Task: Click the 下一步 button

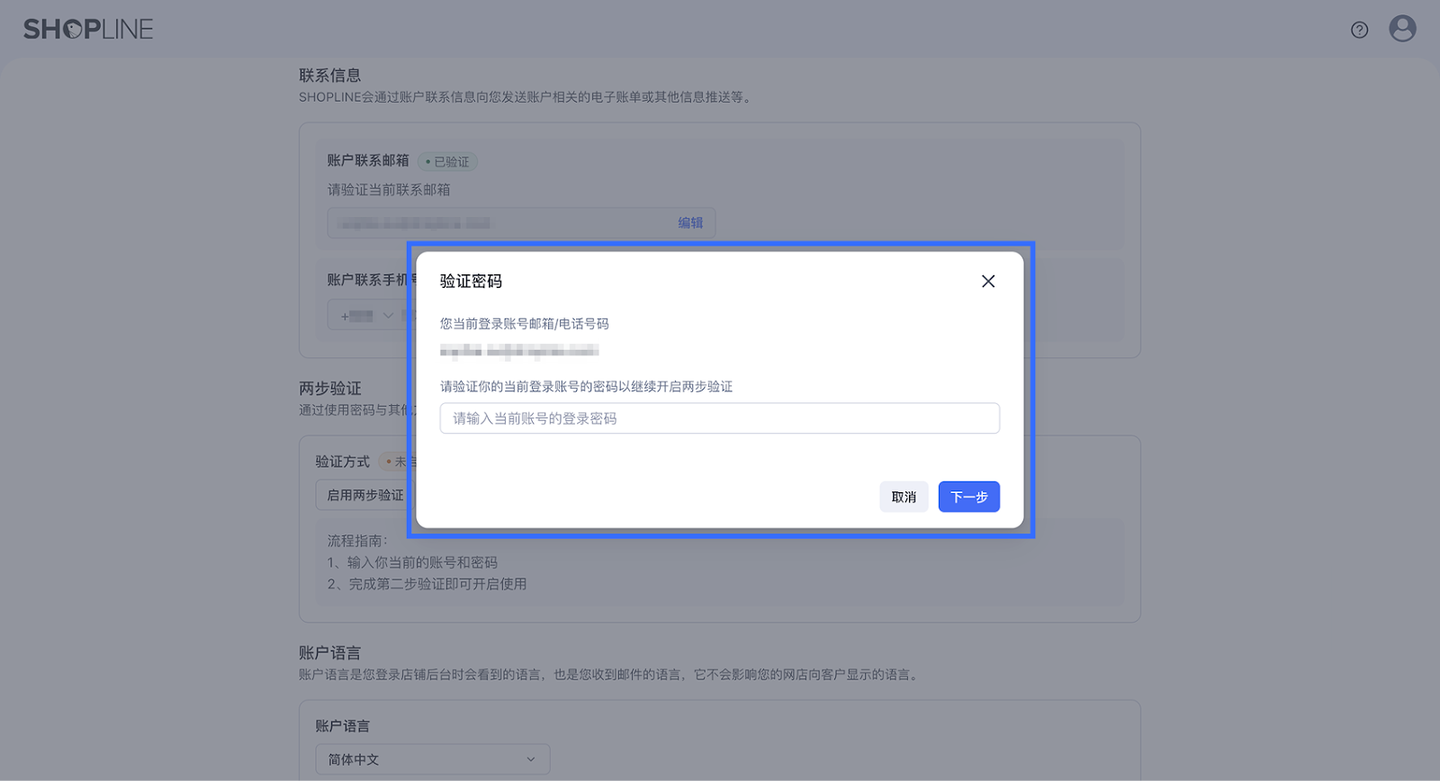Action: pyautogui.click(x=968, y=497)
